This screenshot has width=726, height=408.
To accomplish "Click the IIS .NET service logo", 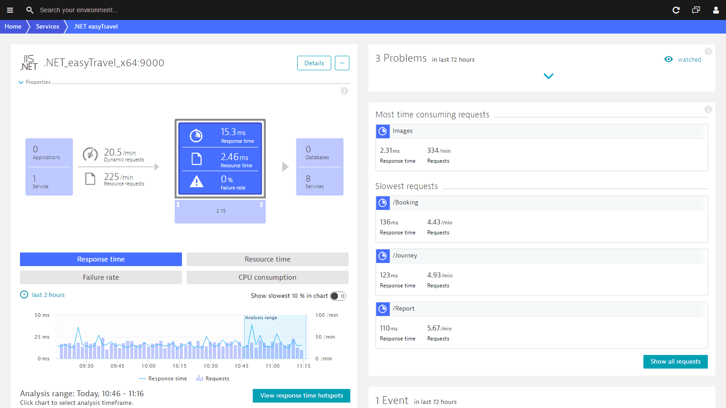I will click(x=29, y=63).
